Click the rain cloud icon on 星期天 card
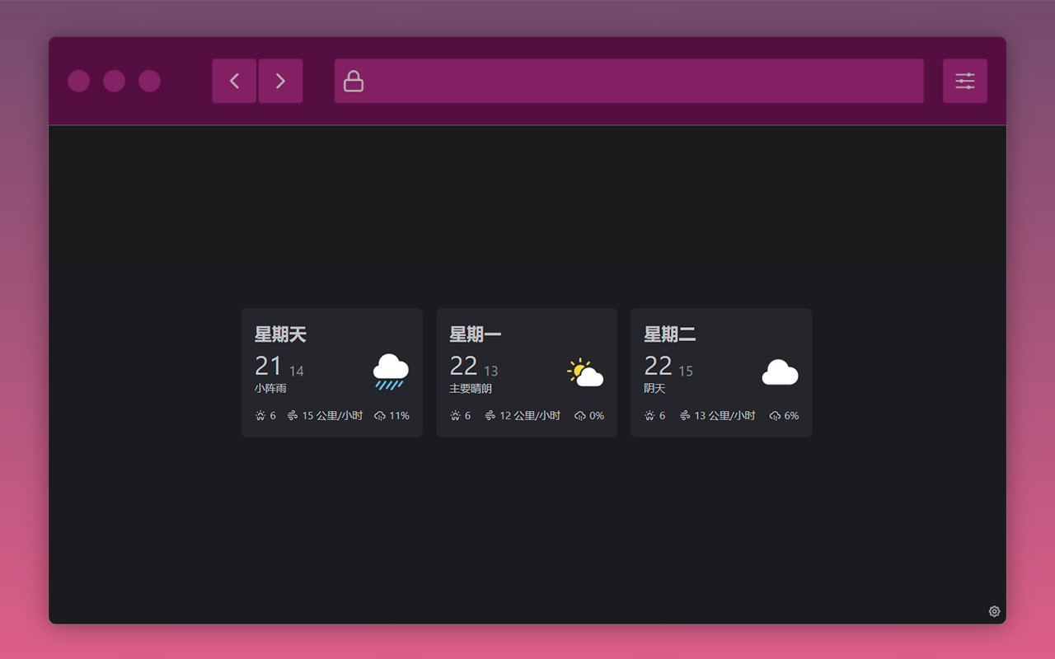This screenshot has width=1055, height=659. pyautogui.click(x=391, y=372)
